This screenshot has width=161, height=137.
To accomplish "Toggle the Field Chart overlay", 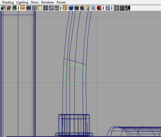I will click(x=46, y=8).
